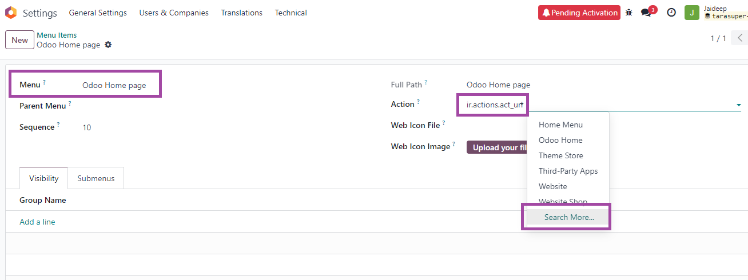Viewport: 748px width, 280px height.
Task: Click the New button
Action: pyautogui.click(x=19, y=40)
